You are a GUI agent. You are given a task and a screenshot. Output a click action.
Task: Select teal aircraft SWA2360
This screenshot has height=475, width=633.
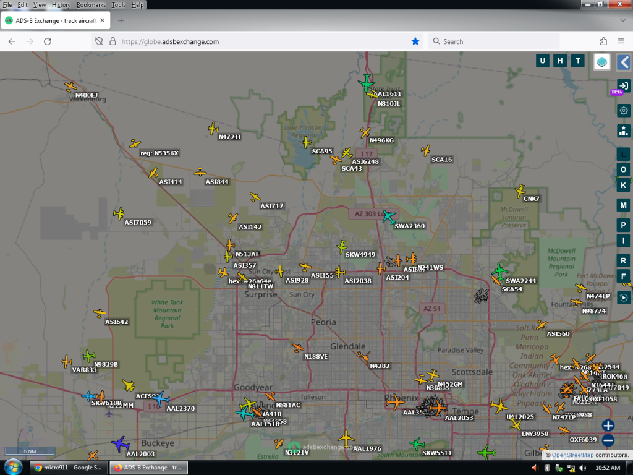(x=389, y=217)
